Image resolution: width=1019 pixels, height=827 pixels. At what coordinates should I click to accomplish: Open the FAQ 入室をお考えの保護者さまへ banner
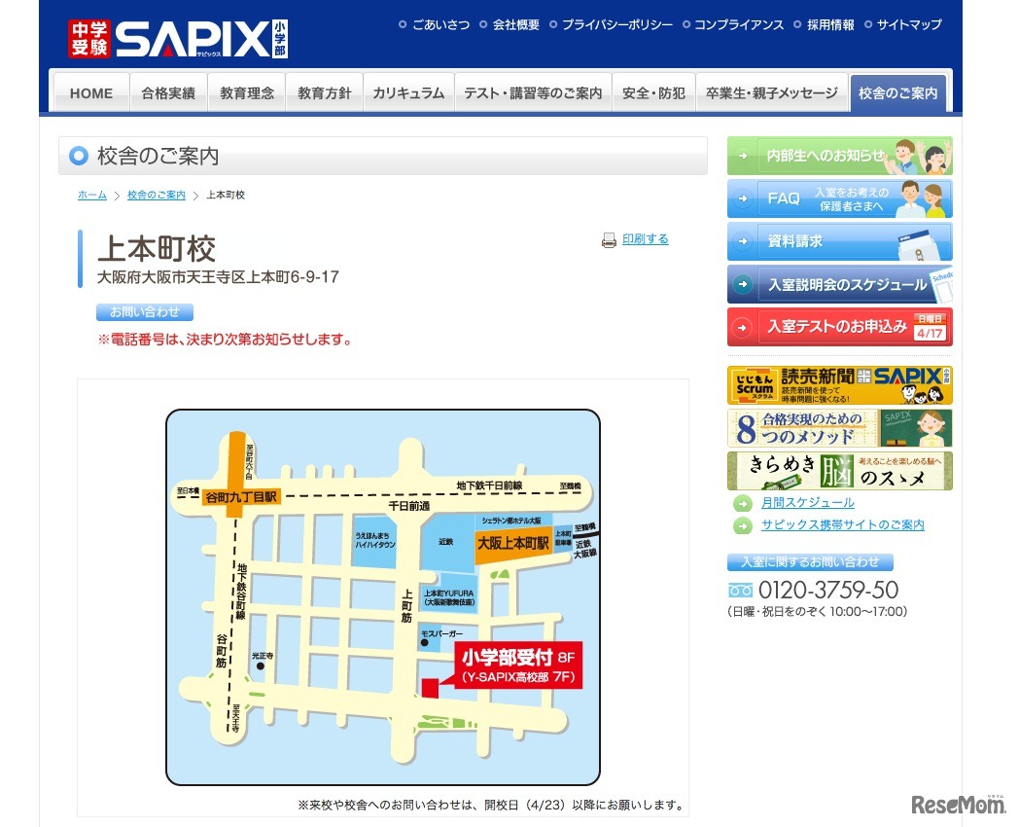pos(840,198)
